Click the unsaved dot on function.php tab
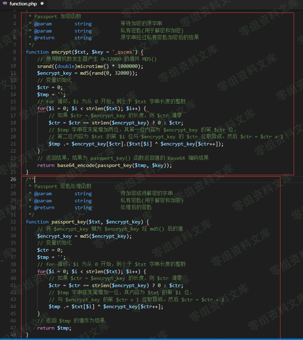This screenshot has height=340, width=303. [43, 4]
